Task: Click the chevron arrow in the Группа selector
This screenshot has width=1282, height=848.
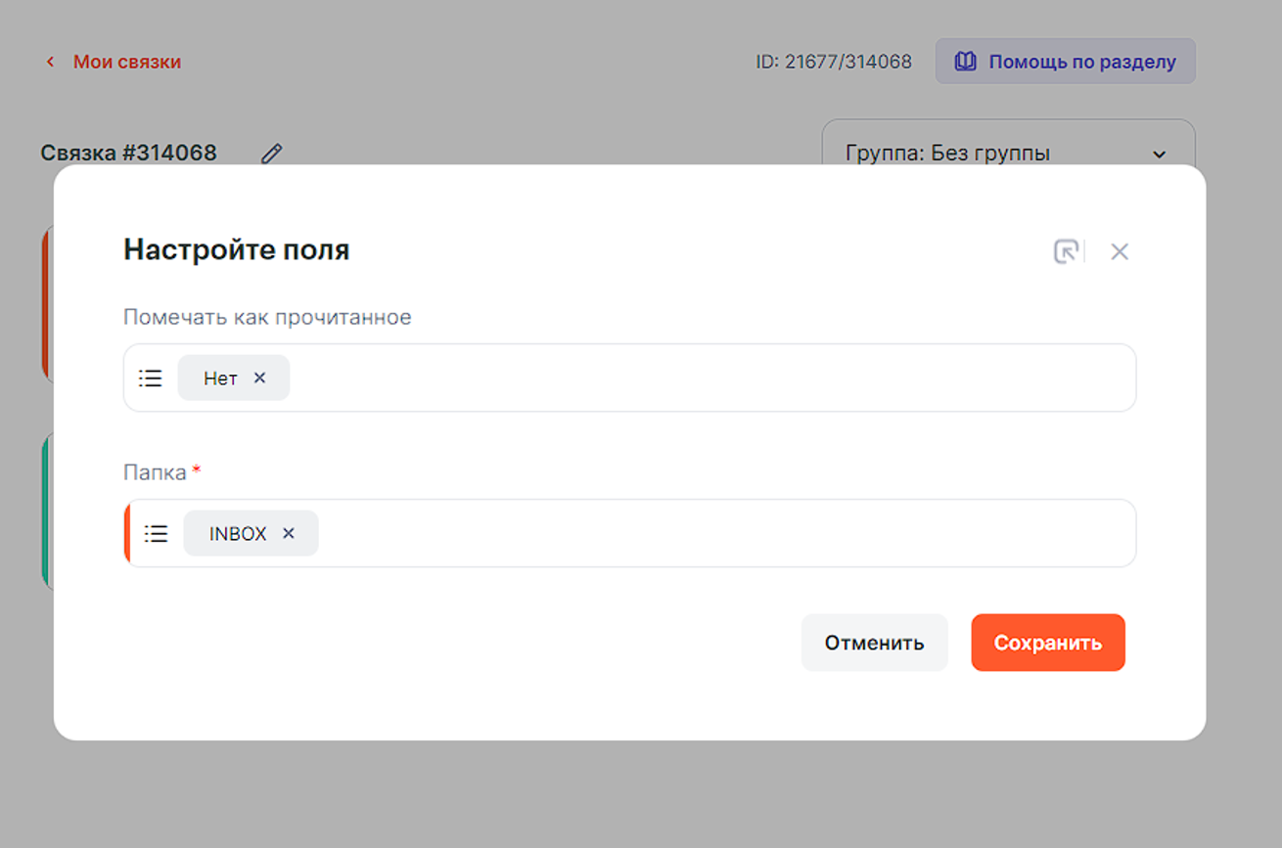Action: (1160, 155)
